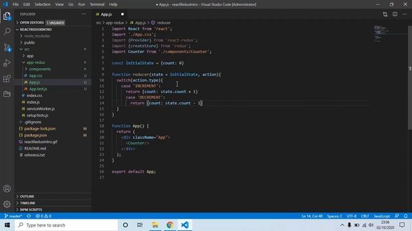
Task: Open the File menu
Action: click(15, 4)
